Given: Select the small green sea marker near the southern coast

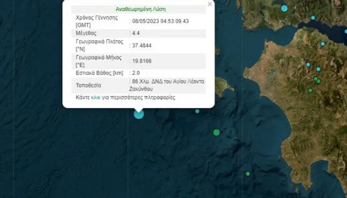Looking at the screenshot, I should (x=248, y=174).
